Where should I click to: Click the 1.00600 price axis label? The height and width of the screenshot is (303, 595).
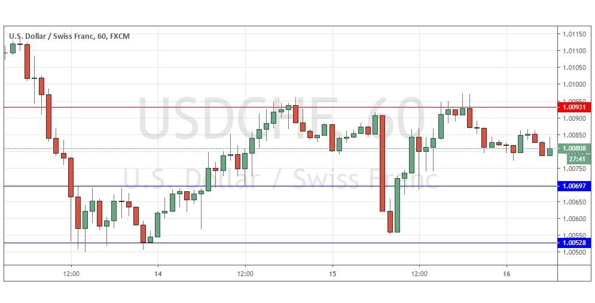point(573,219)
